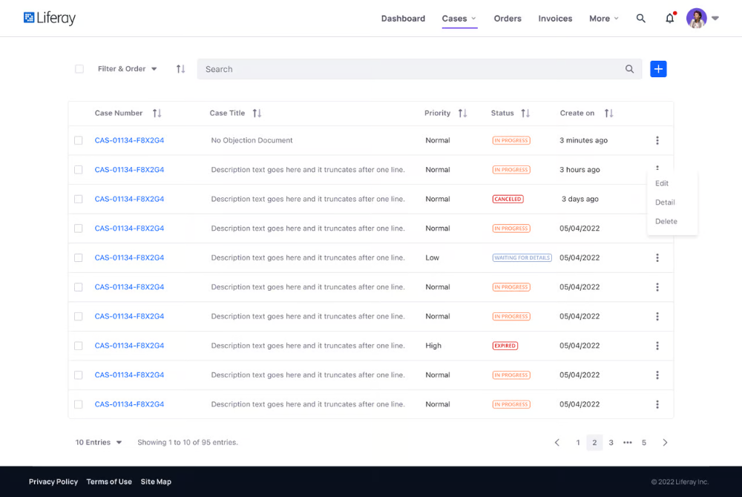Open case link for No Objection Document

pyautogui.click(x=129, y=140)
